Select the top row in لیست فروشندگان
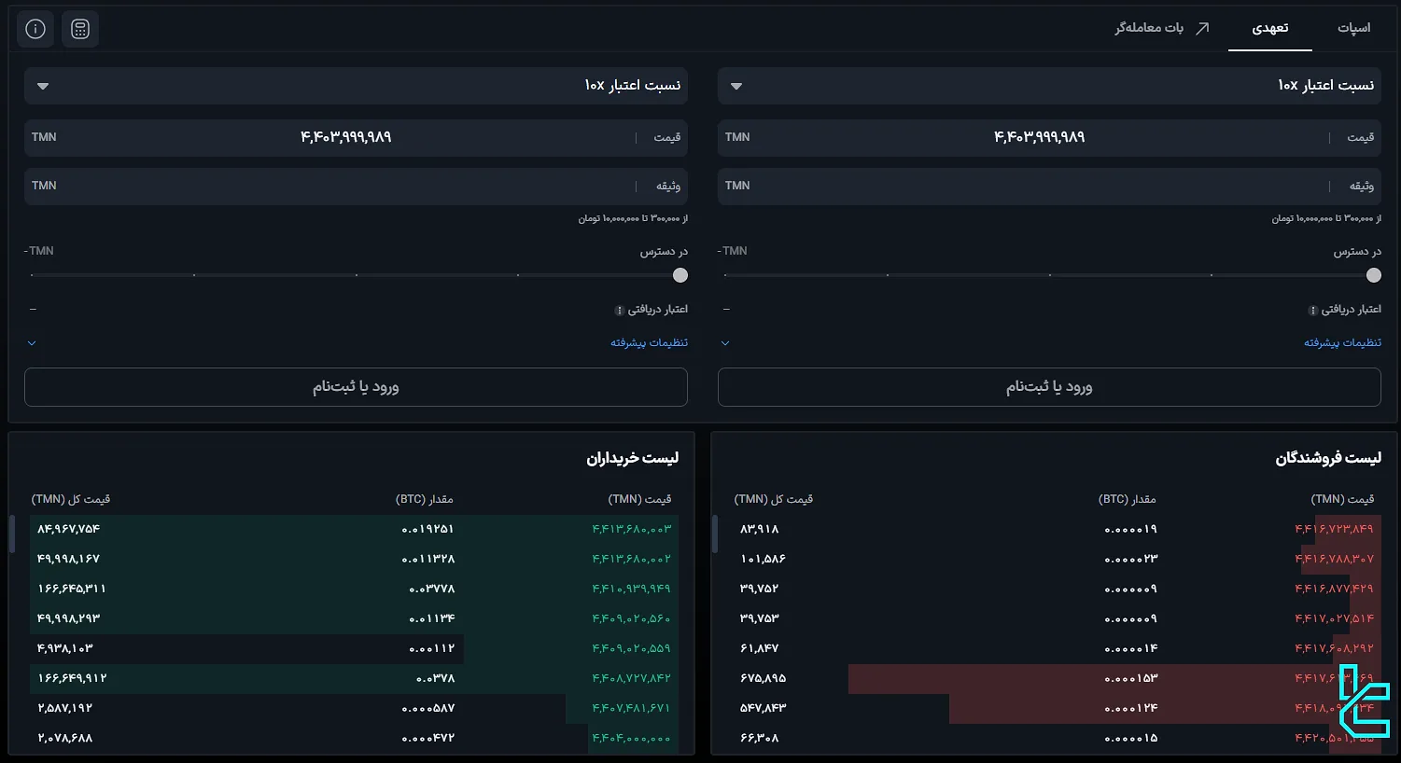 pos(1045,528)
